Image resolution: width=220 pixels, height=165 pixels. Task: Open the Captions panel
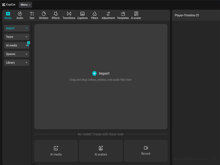tap(82, 15)
